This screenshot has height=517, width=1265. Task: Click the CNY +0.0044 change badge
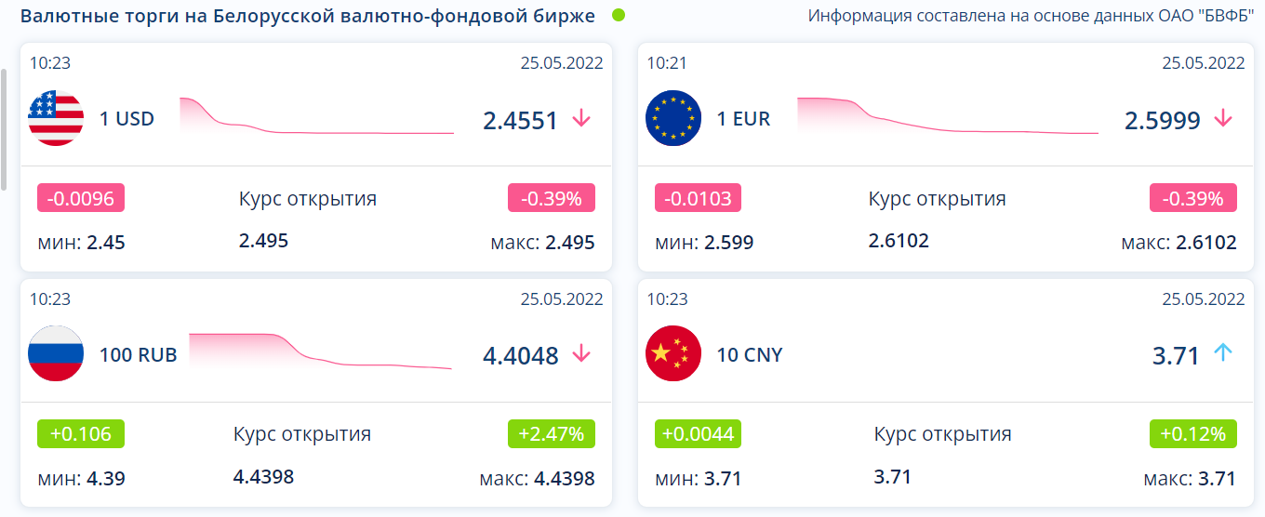699,433
